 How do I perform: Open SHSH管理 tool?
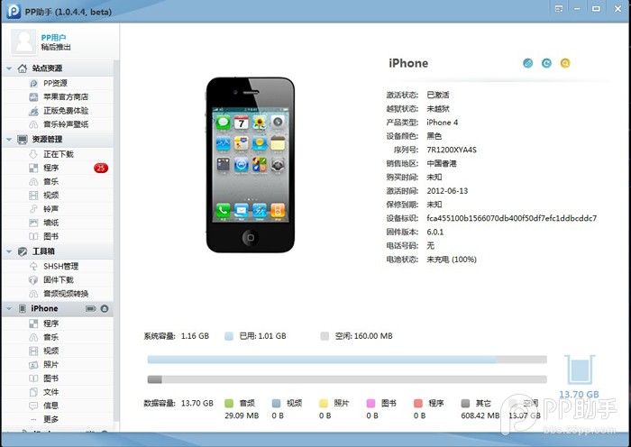click(x=57, y=266)
